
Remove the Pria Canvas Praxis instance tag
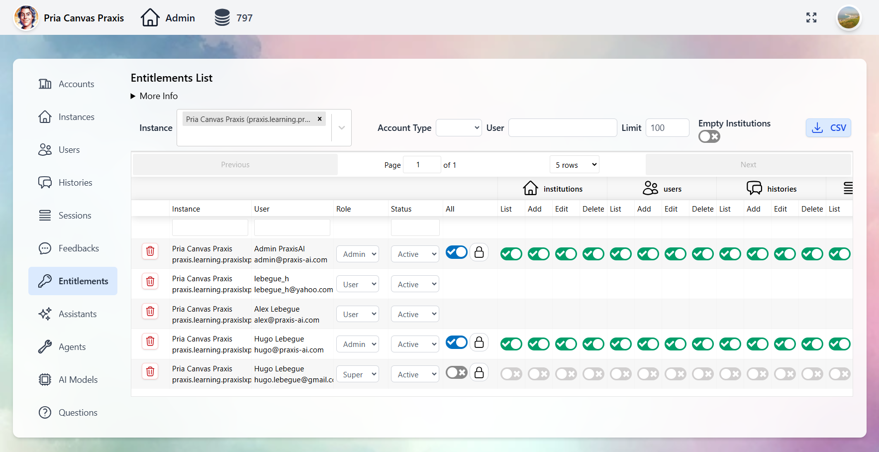[320, 119]
